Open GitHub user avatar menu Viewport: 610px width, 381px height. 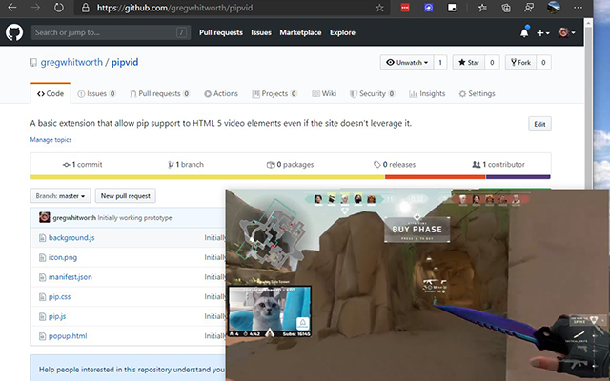566,32
